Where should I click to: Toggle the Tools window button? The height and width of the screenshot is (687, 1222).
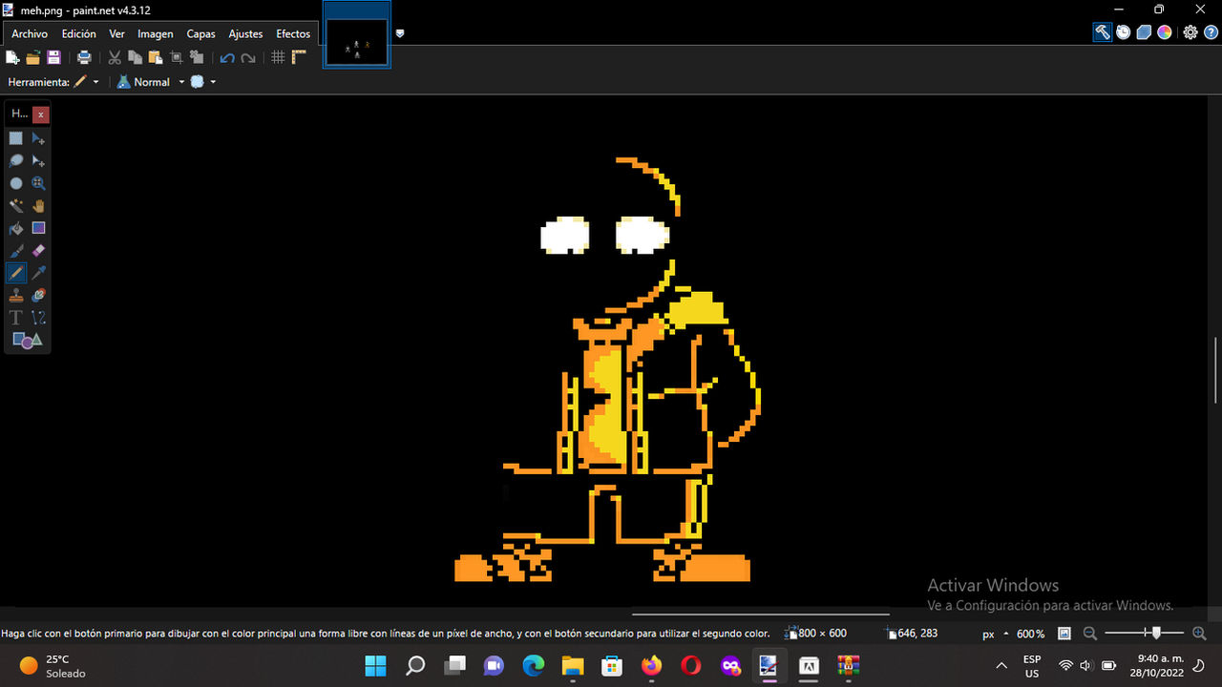pyautogui.click(x=1103, y=32)
